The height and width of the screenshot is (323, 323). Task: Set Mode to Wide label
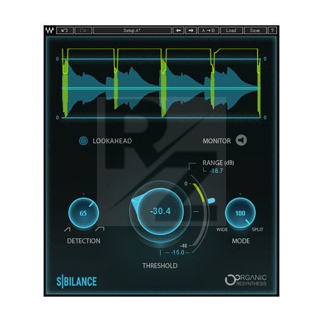coord(222,229)
